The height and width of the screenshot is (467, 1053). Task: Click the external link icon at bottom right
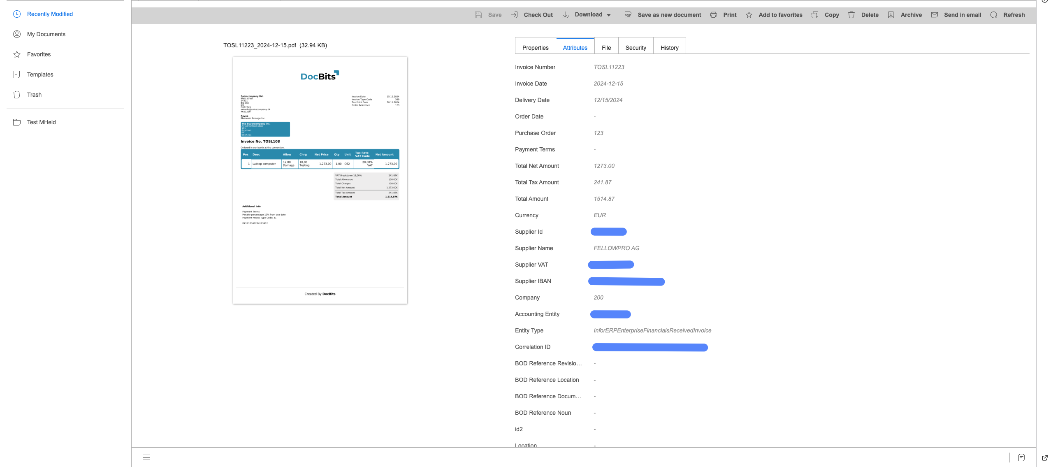click(x=1045, y=458)
